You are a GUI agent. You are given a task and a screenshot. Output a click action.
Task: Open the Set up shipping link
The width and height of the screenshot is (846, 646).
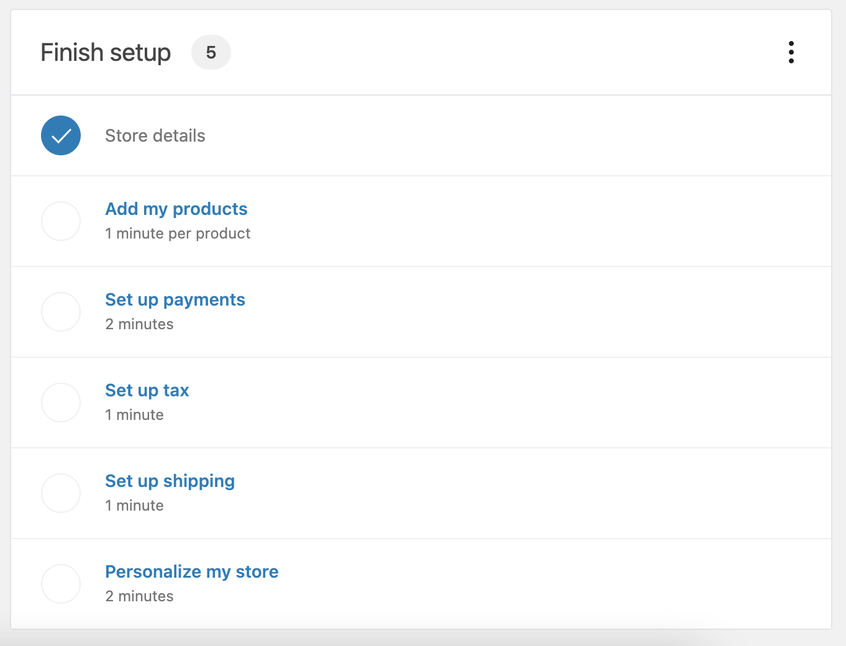click(170, 481)
